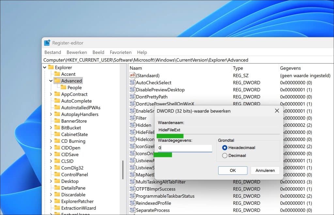
Task: Select the Advanced folder icon
Action: [x=57, y=80]
